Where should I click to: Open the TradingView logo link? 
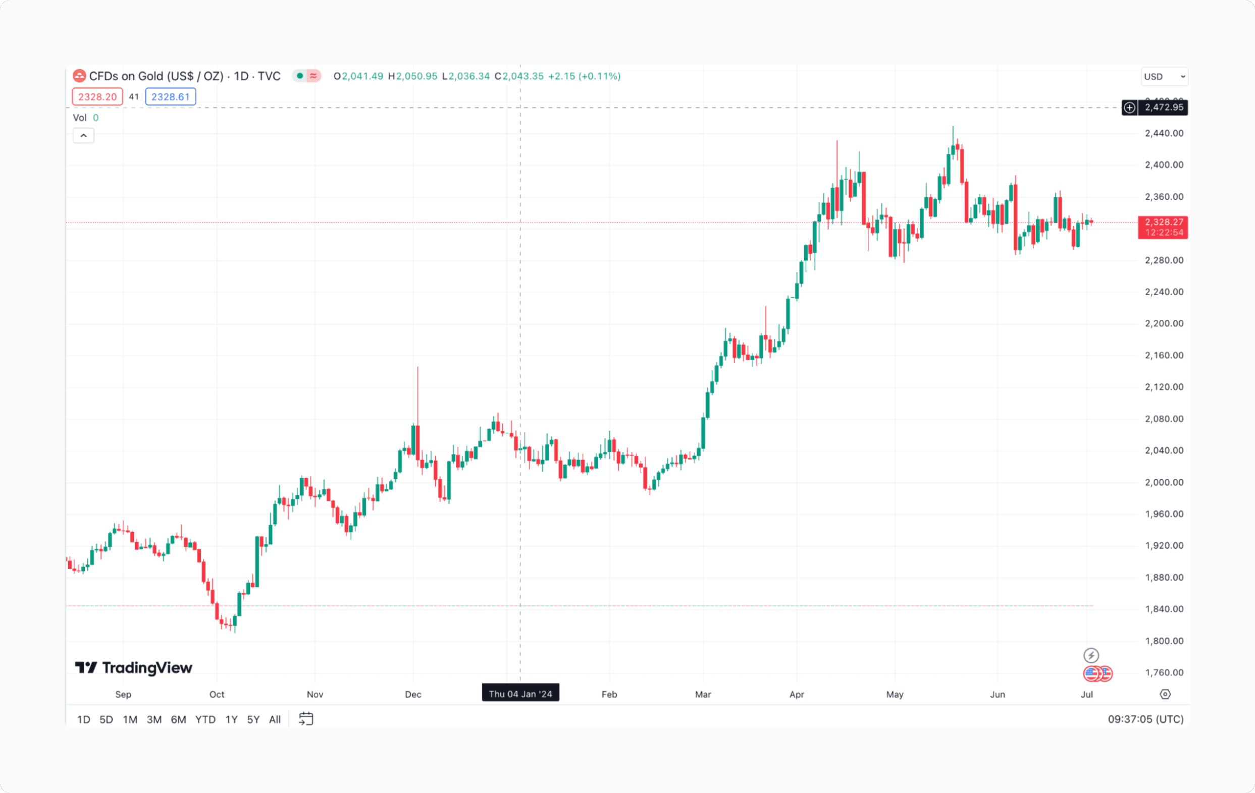133,667
